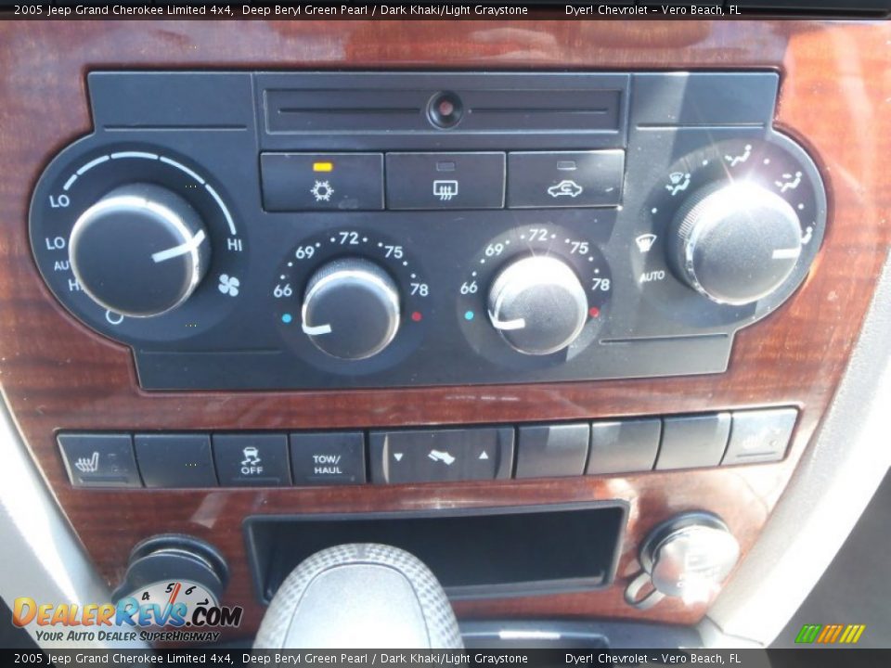This screenshot has width=891, height=668.
Task: Click the adjustable pedal icon
Action: point(441,456)
